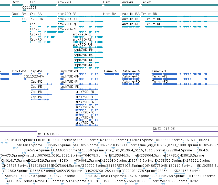The width and height of the screenshot is (218, 185).
Task: Select the DME1-018J06 clone feature
Action: (x=185, y=131)
